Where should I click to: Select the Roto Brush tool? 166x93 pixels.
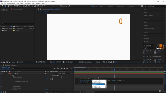[41, 6]
